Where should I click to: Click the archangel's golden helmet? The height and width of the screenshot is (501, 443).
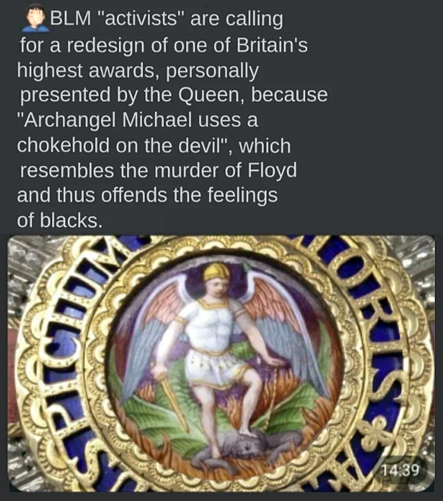coord(217,273)
